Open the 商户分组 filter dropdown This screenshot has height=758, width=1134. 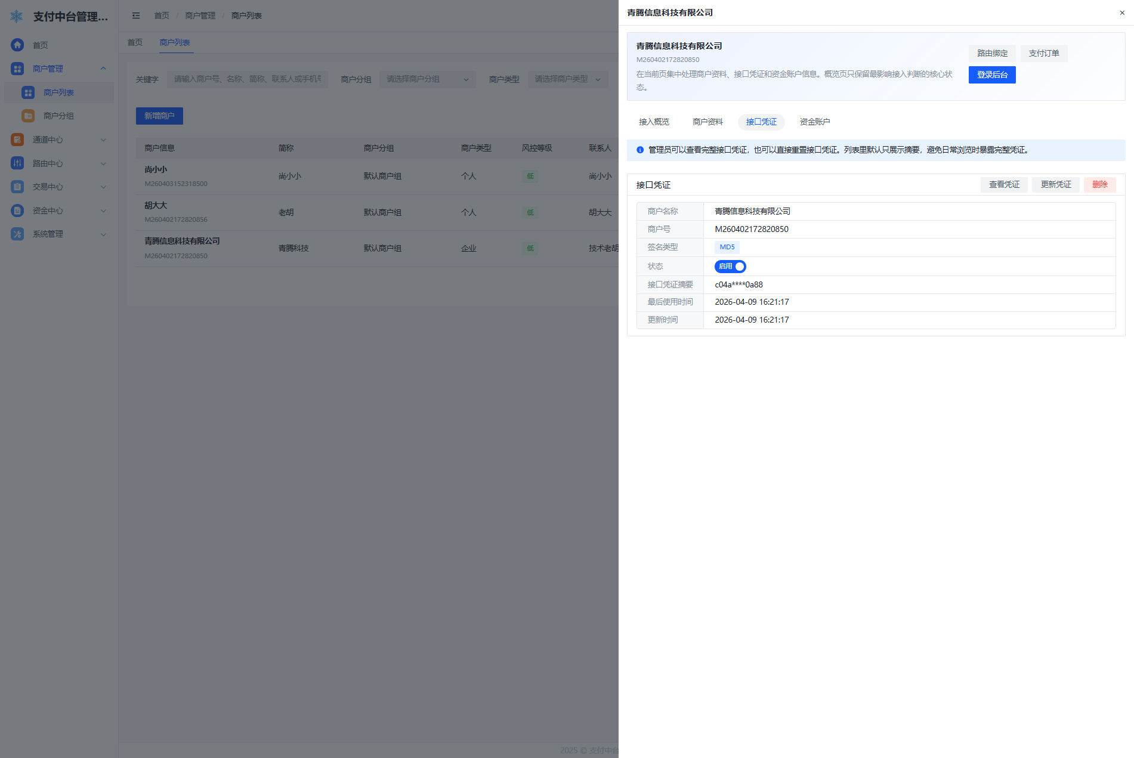point(427,79)
